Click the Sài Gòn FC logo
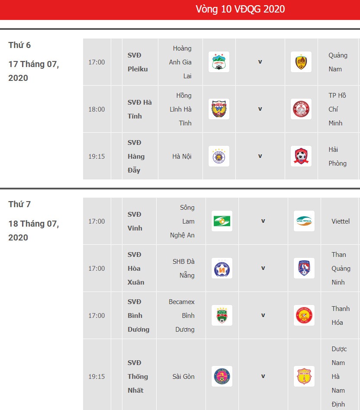The image size is (360, 410). pos(222,376)
